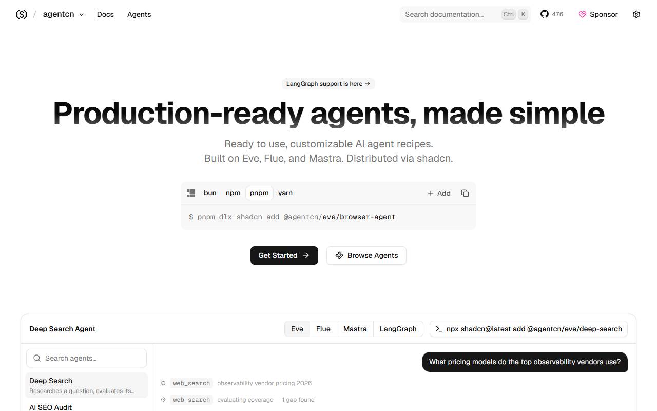Switch framework to Mastra

355,329
